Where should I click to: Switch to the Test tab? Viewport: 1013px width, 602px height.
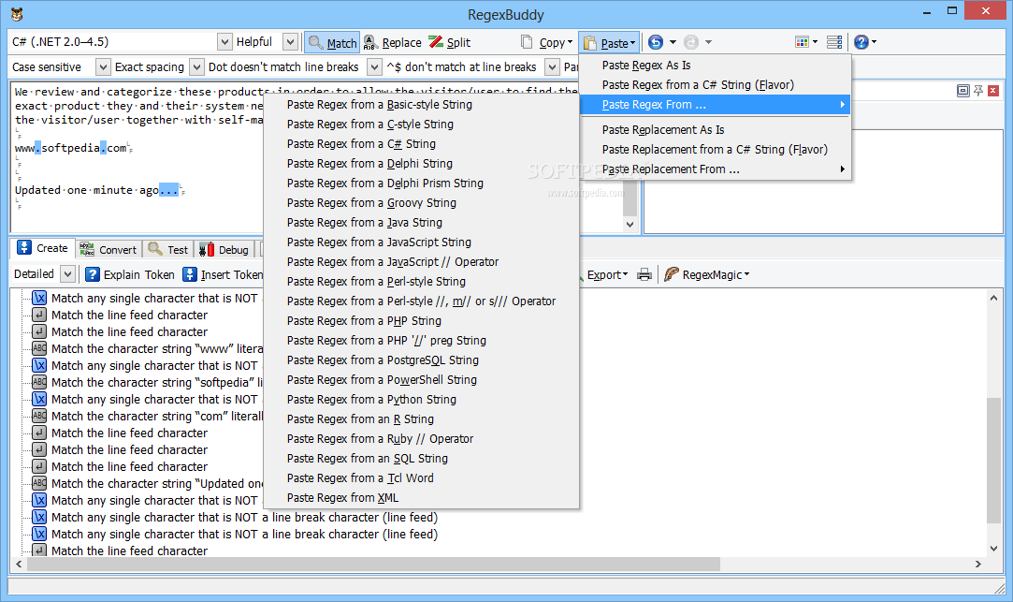[x=168, y=250]
